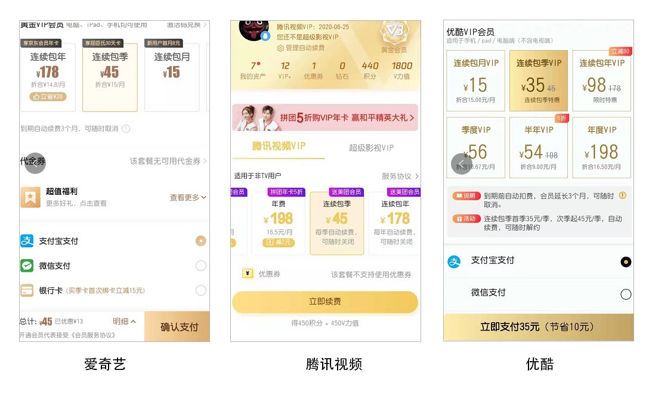Open 服务协议 chevron link
This screenshot has width=649, height=395.
(x=400, y=176)
